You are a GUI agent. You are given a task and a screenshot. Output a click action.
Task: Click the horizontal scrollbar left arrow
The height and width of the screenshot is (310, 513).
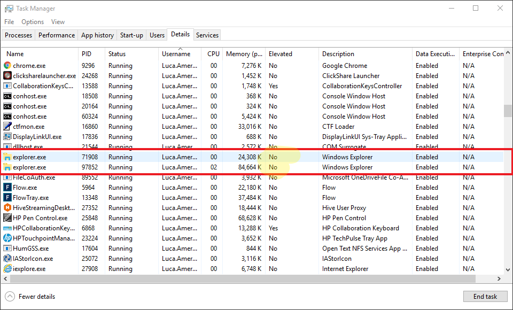point(5,279)
